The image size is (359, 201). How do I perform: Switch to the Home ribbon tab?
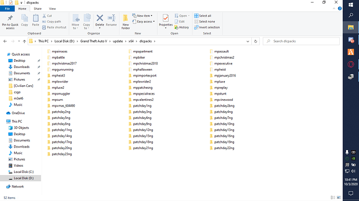click(x=22, y=9)
